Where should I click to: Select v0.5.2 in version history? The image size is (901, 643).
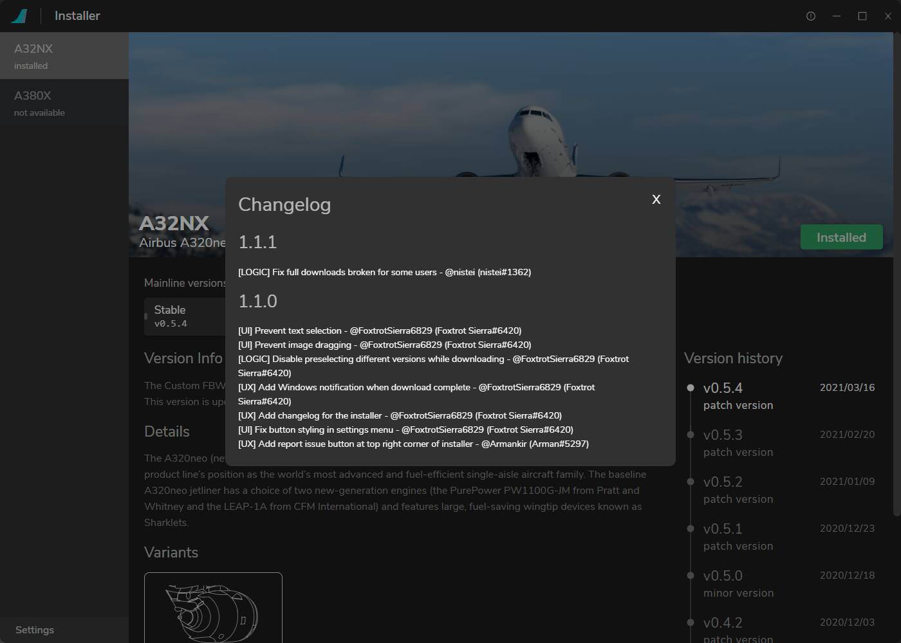pyautogui.click(x=781, y=490)
